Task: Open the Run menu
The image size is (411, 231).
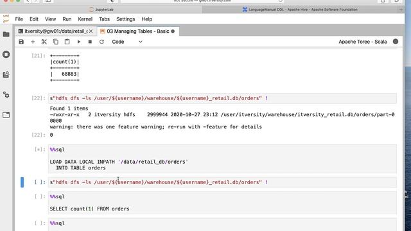Action: [67, 19]
